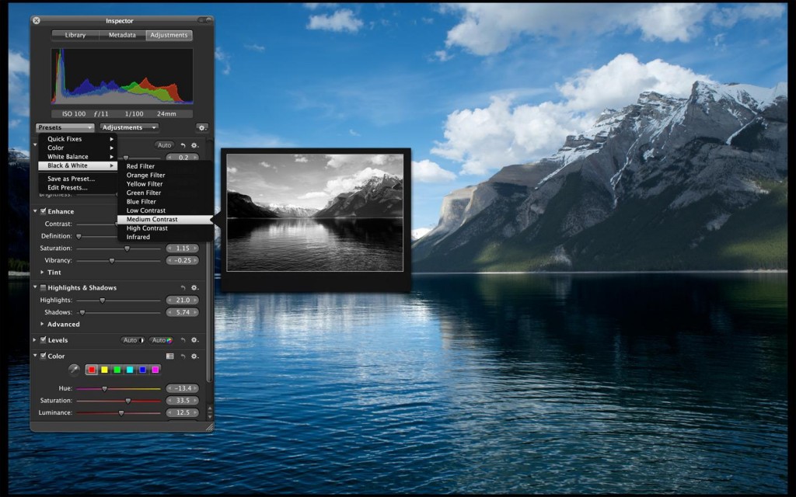Select the eyedropper in the Color panel
796x497 pixels.
click(x=73, y=369)
